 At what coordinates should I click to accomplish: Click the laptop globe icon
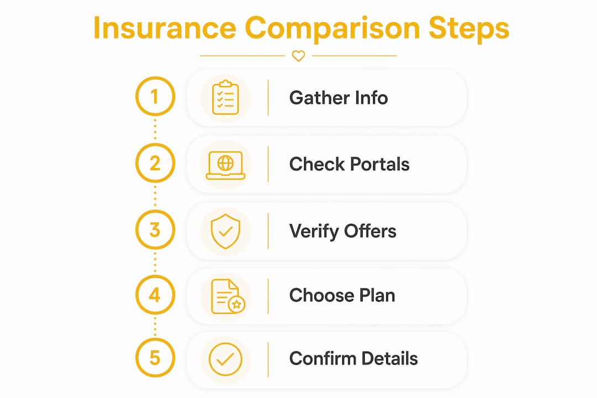[226, 165]
